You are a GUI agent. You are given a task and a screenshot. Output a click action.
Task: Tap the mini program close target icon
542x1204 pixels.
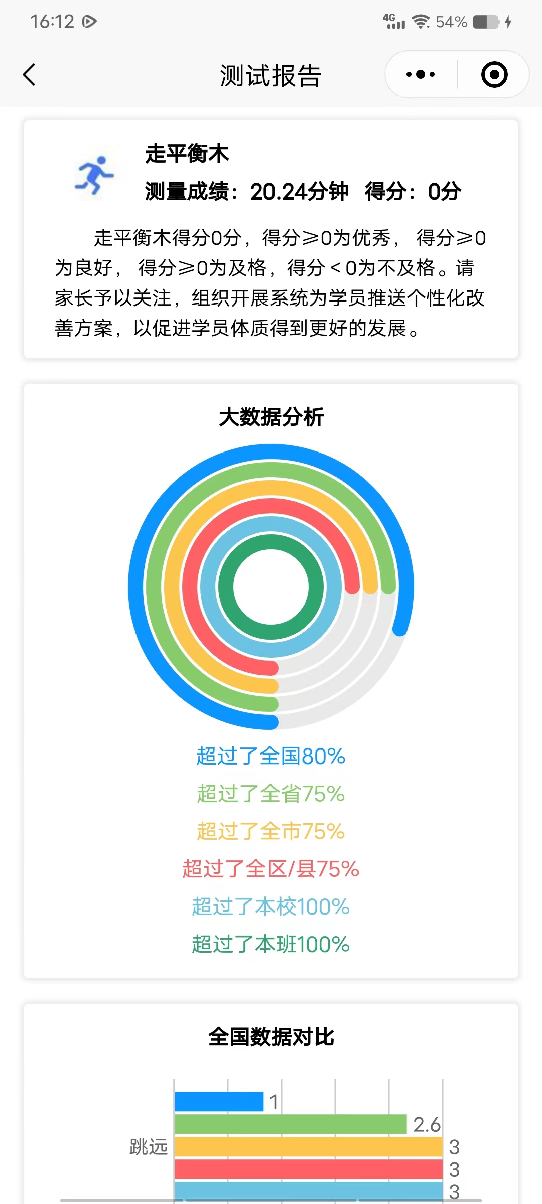point(494,75)
